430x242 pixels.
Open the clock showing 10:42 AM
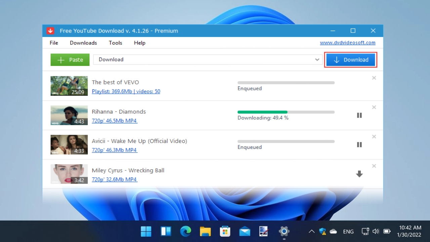(x=409, y=231)
